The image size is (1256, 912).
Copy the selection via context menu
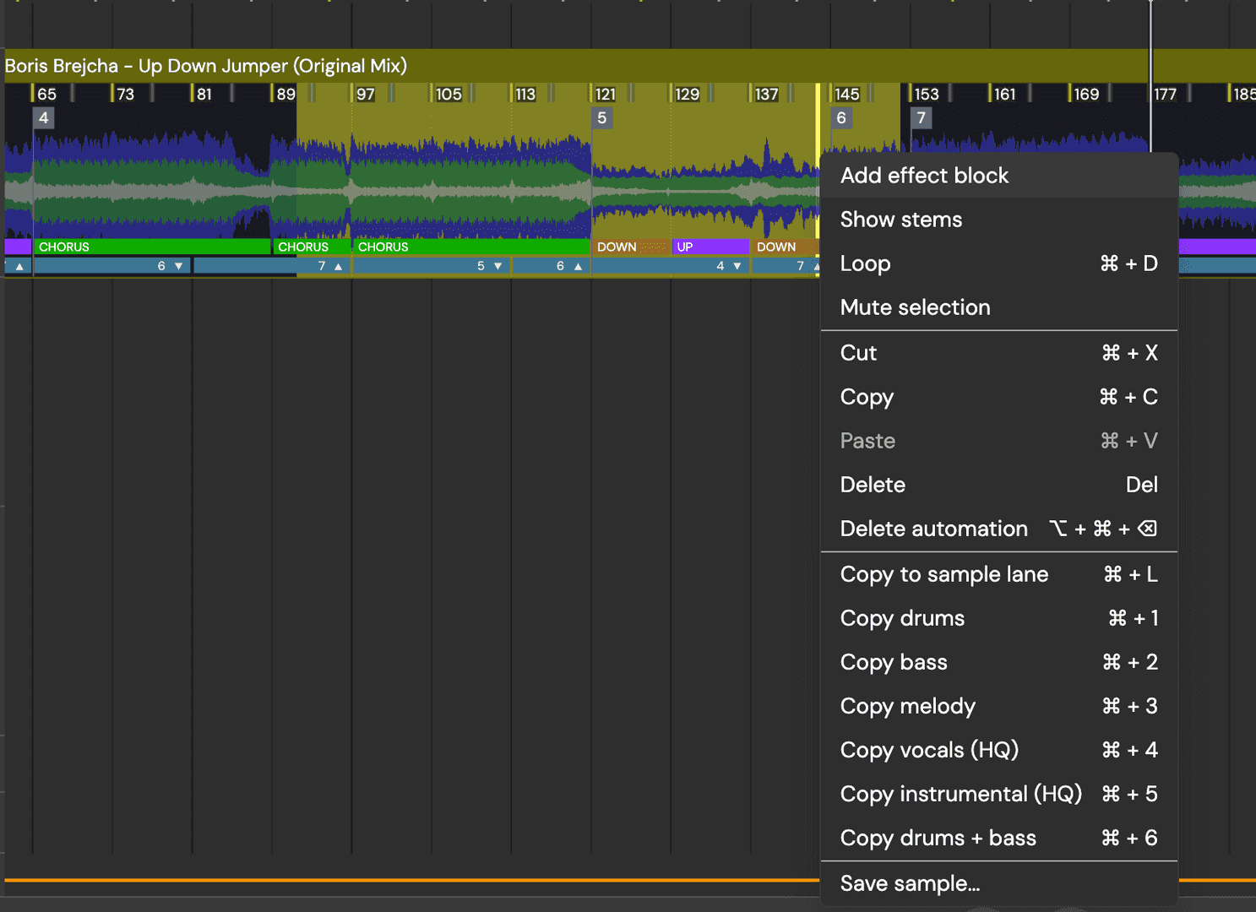pyautogui.click(x=998, y=397)
